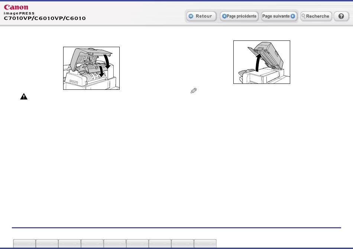Select the sixth blank bottom tab

click(137, 243)
